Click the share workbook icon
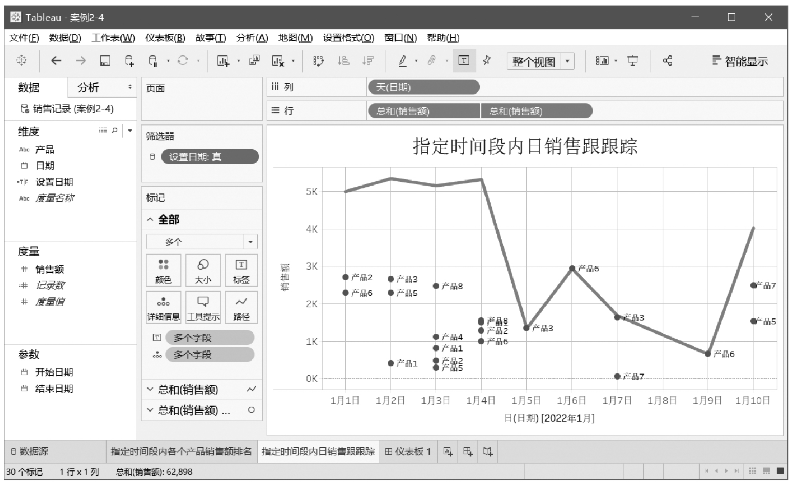This screenshot has height=483, width=790. [668, 61]
